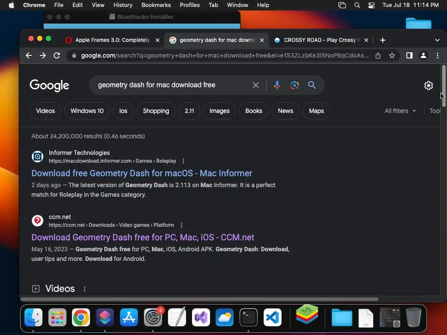This screenshot has width=447, height=335.
Task: Open TextEdit in the Dock
Action: pos(177,318)
